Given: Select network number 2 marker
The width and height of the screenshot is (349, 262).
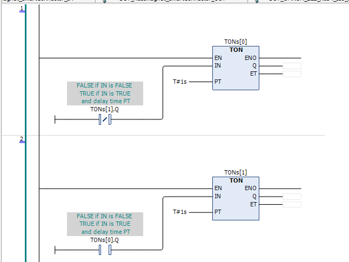Looking at the screenshot, I should (22, 139).
